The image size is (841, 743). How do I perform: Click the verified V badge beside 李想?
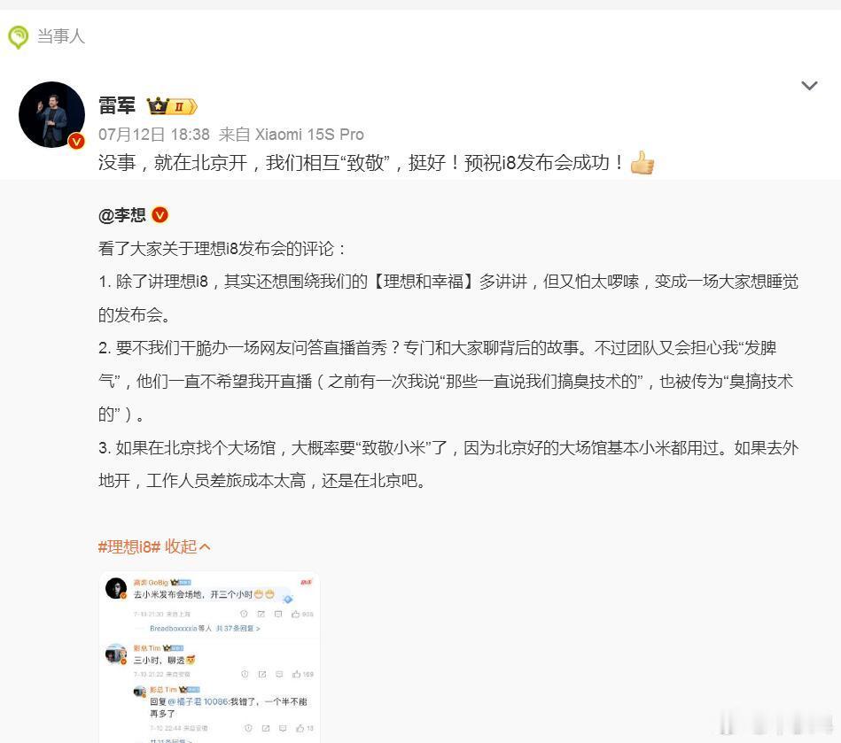click(160, 215)
